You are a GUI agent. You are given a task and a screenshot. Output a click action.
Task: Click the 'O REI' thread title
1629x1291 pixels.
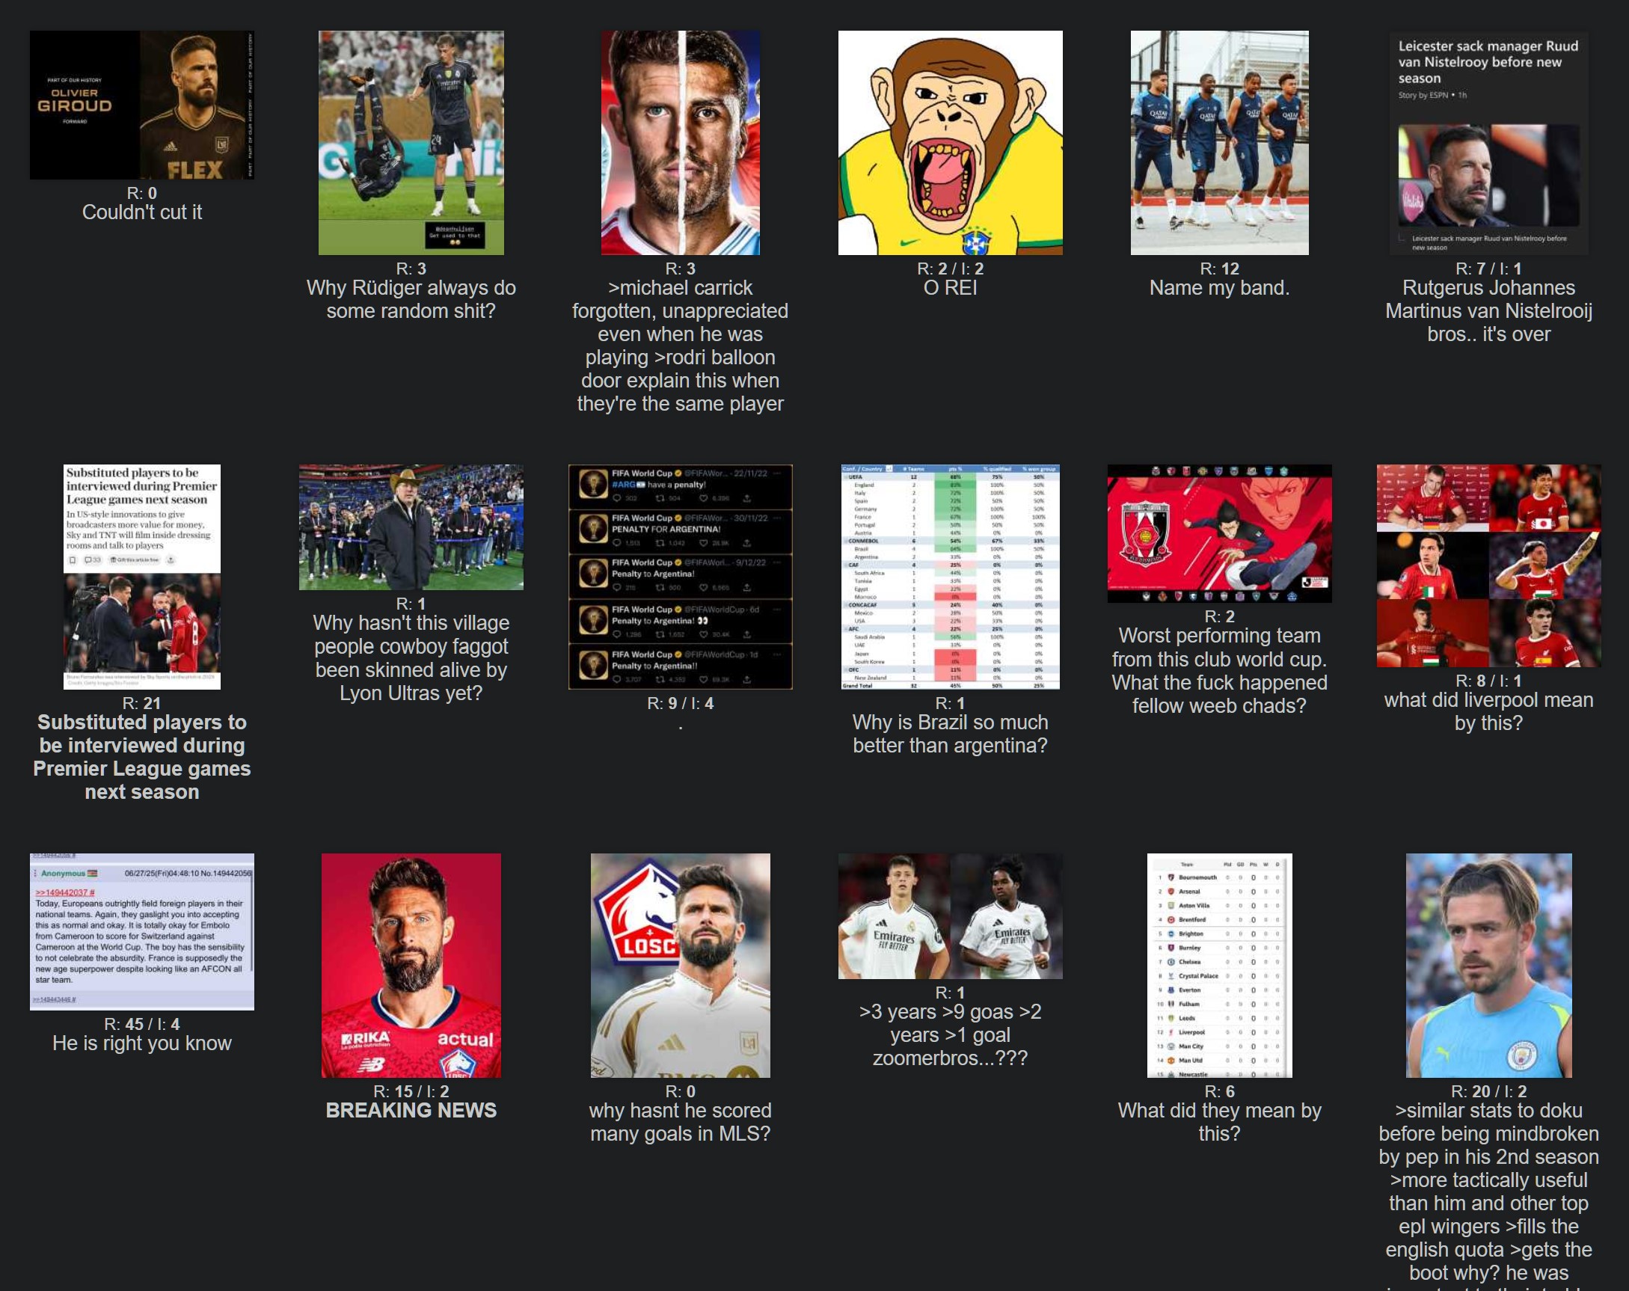tap(950, 288)
